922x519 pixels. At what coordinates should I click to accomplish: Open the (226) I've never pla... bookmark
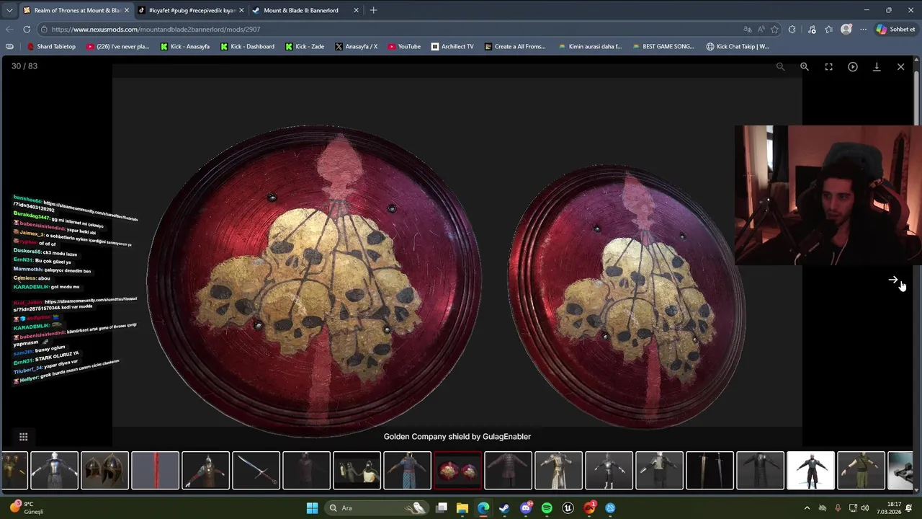tap(117, 47)
